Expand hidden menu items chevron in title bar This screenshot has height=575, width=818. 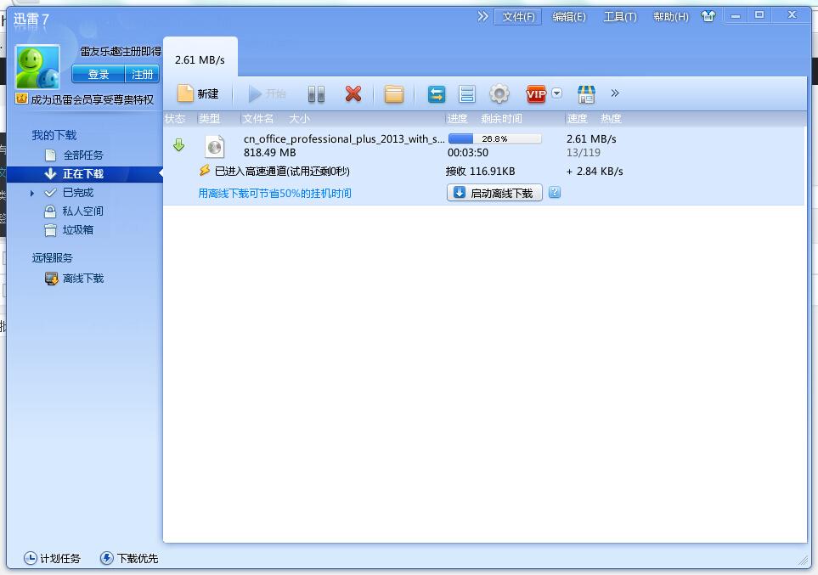[483, 16]
